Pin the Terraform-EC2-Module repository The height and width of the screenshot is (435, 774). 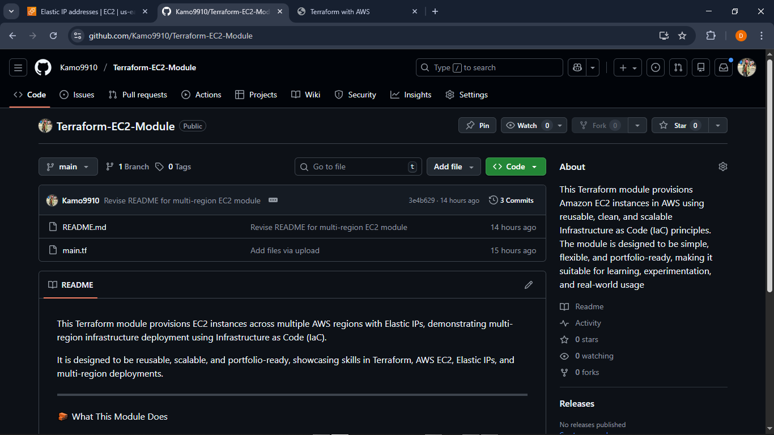pos(477,125)
